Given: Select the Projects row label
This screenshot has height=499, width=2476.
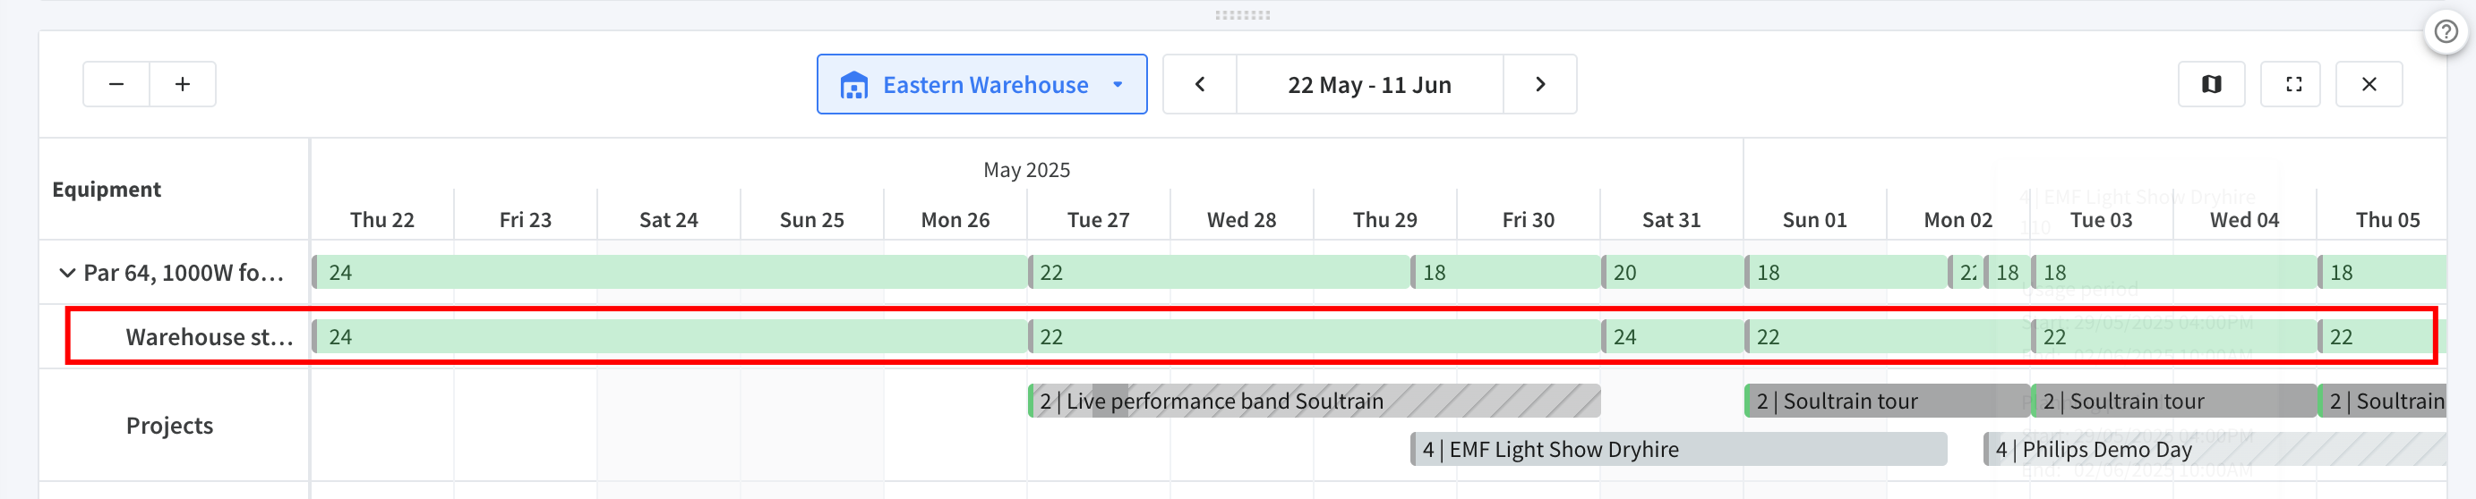Looking at the screenshot, I should (x=169, y=425).
